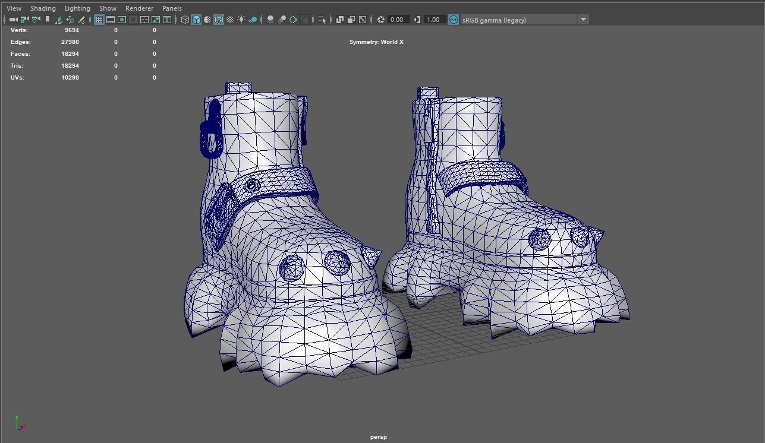Click the Safe Action icon
This screenshot has height=443, width=765.
tap(156, 20)
